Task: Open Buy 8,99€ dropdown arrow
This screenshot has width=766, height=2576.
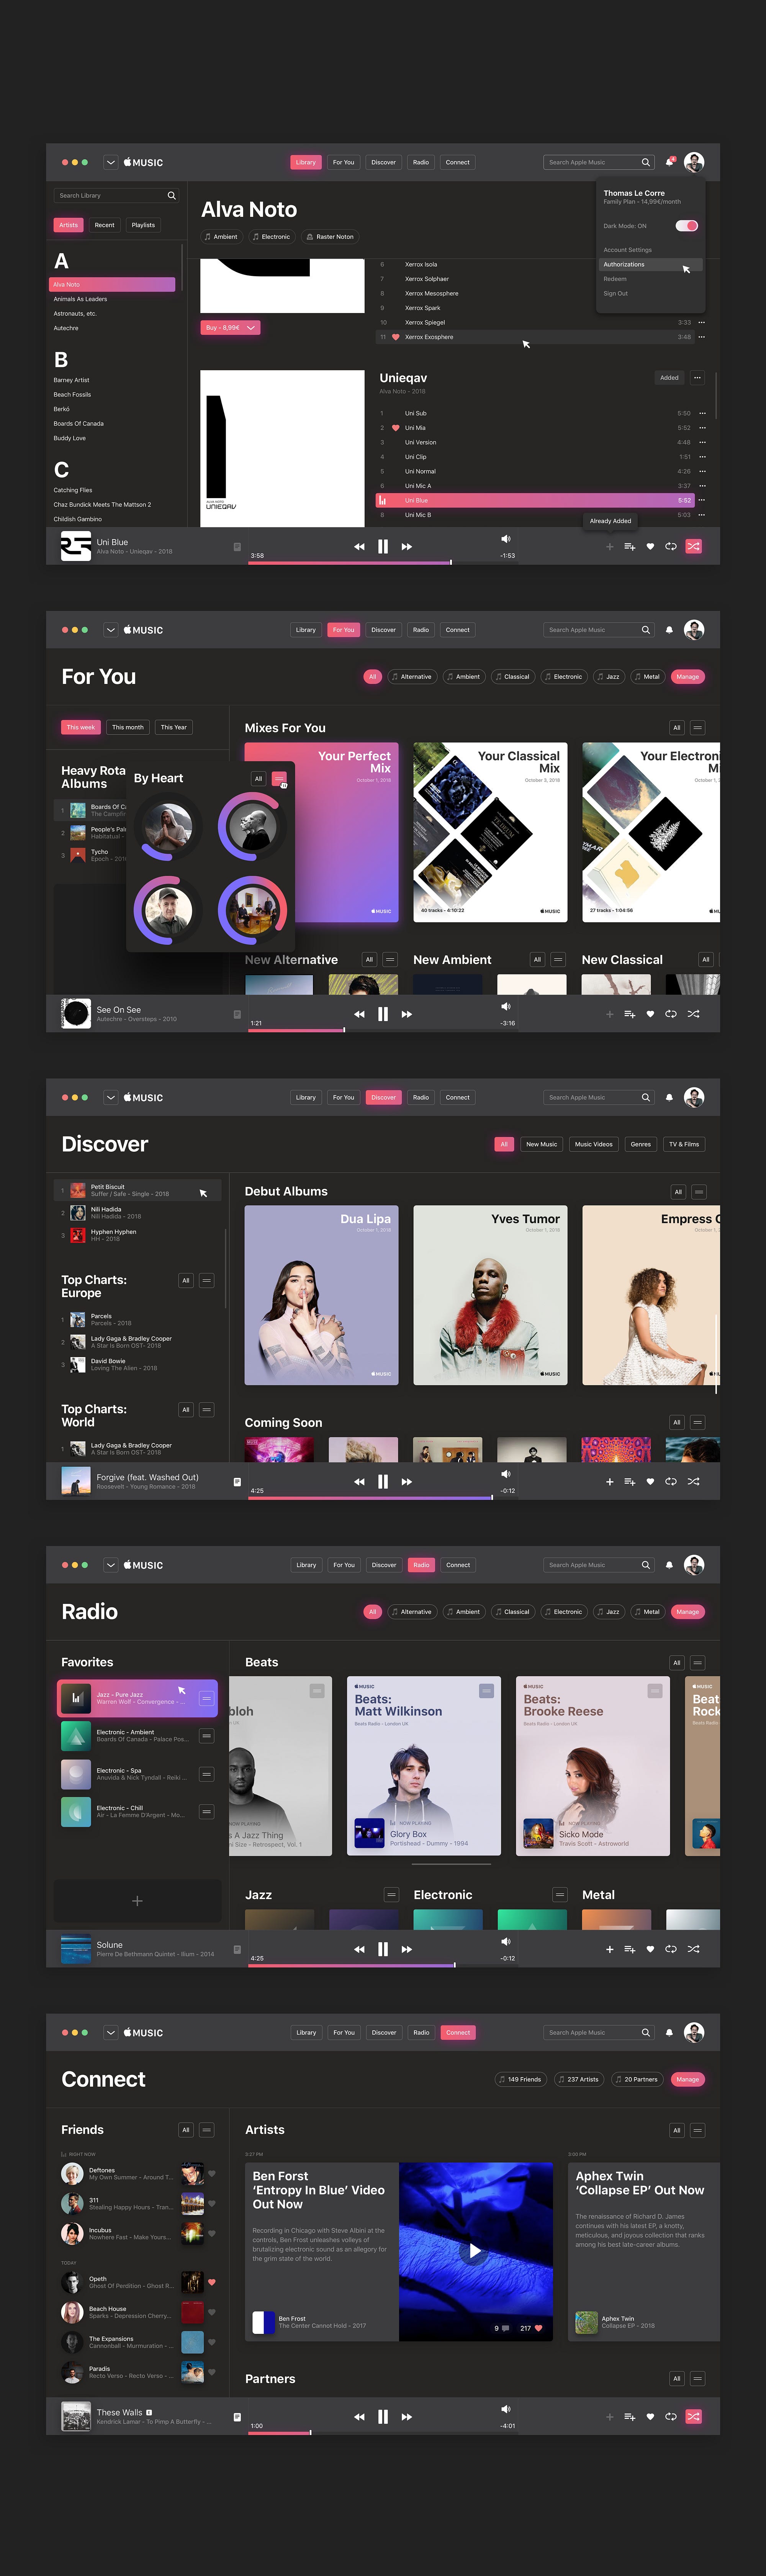Action: [251, 328]
